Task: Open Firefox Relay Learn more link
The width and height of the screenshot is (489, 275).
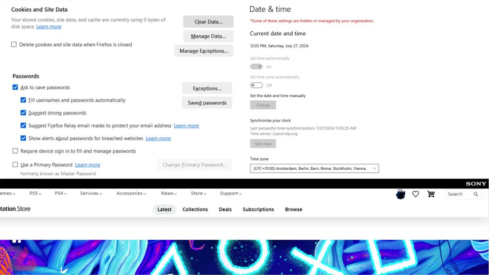Action: (186, 125)
